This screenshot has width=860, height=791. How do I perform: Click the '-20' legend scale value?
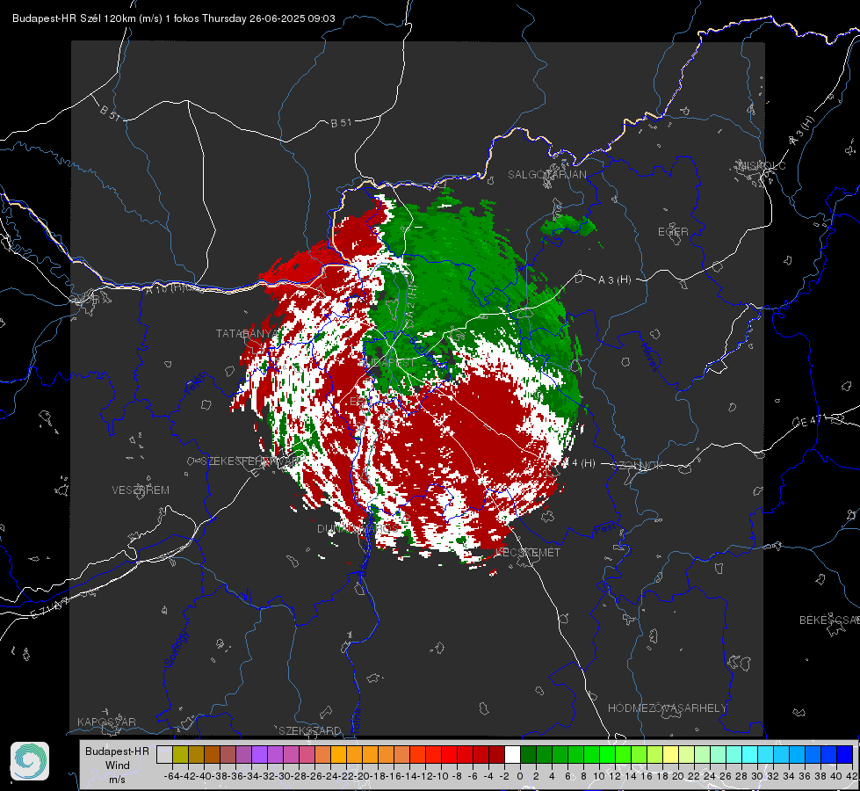pyautogui.click(x=362, y=776)
